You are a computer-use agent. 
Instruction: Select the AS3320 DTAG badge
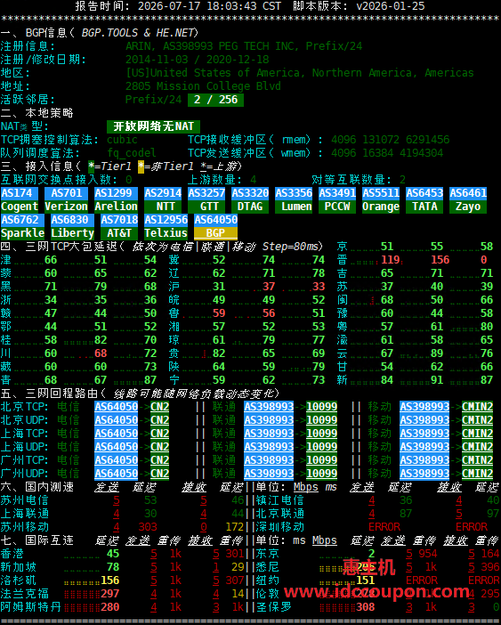(250, 200)
